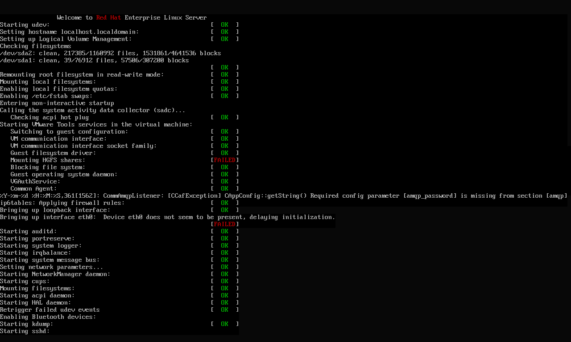
Task: Select the VGAuthService OK indicator
Action: 224,181
